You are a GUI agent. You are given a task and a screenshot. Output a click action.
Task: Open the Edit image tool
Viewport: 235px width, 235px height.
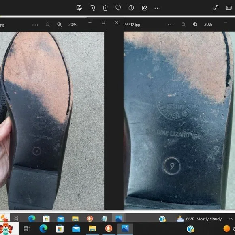[x=79, y=8]
